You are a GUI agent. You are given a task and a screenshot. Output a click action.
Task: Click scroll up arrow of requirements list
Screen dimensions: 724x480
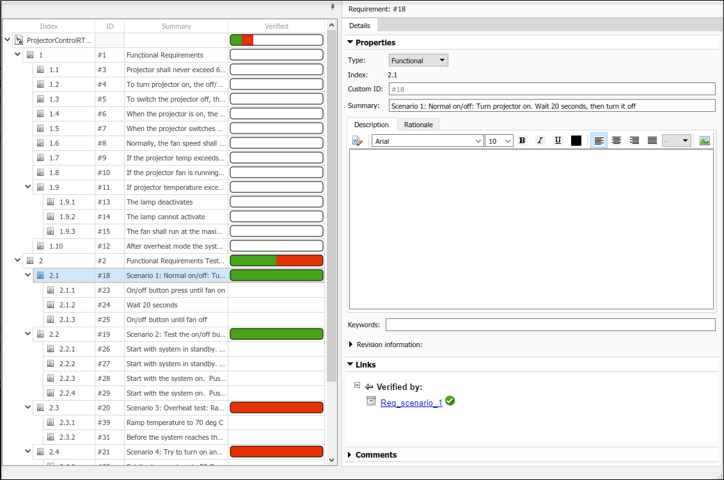click(331, 25)
